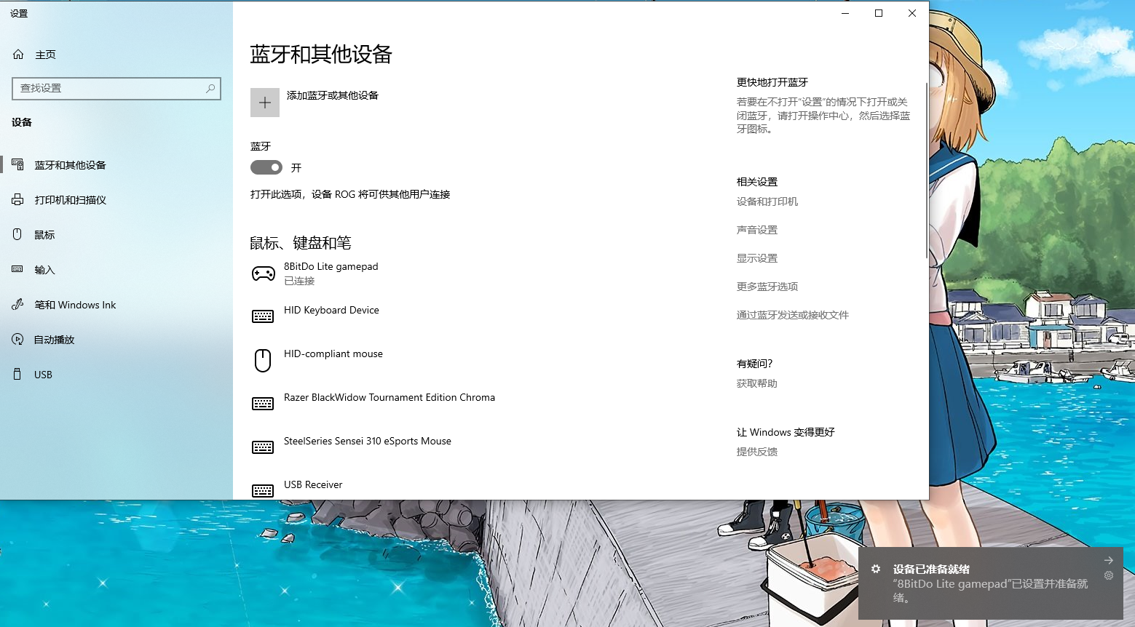Click the search magnifier icon in settings box

coord(210,88)
